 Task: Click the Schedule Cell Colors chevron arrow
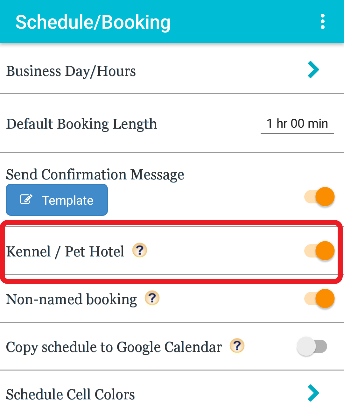tap(313, 393)
